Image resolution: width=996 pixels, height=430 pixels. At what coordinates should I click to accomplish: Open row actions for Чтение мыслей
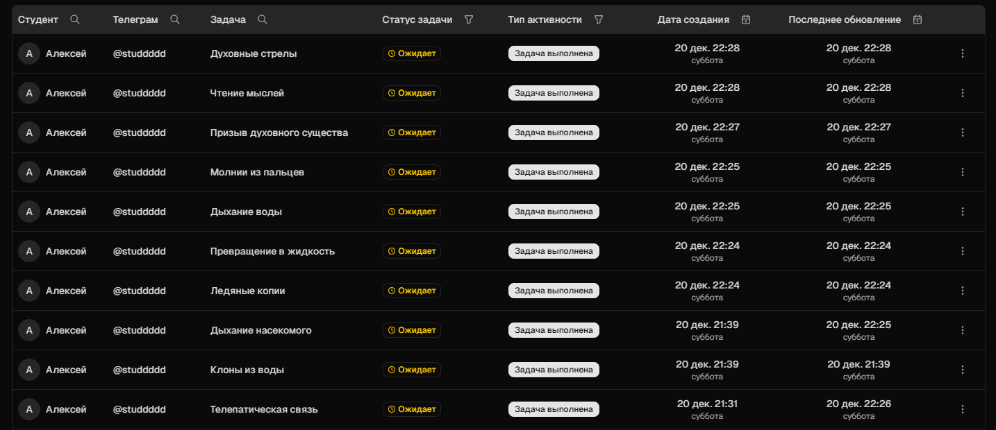click(963, 93)
